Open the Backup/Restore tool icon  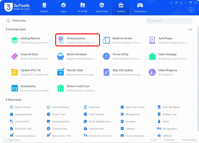click(x=15, y=40)
